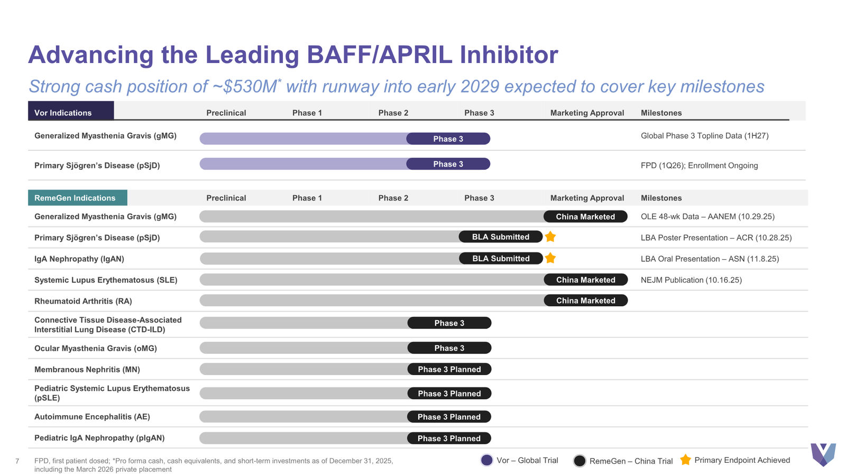The image size is (846, 476).
Task: Click Vor gMG Phase 3 pill
Action: tap(448, 139)
